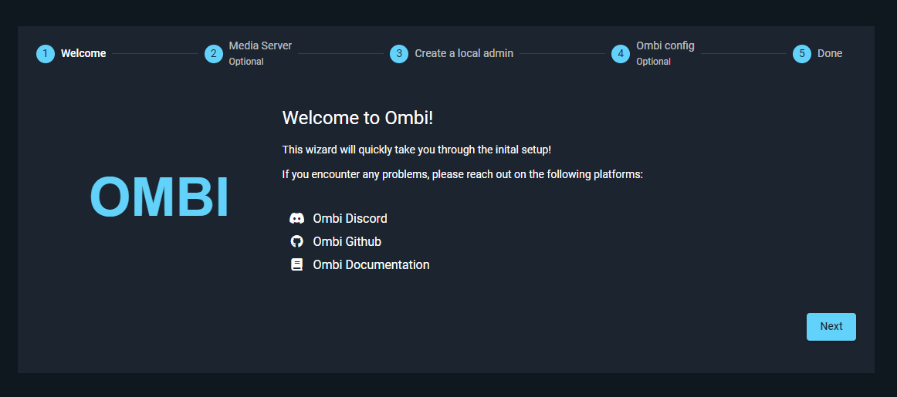The height and width of the screenshot is (397, 897).
Task: Open the Create a local admin step
Action: click(x=464, y=54)
